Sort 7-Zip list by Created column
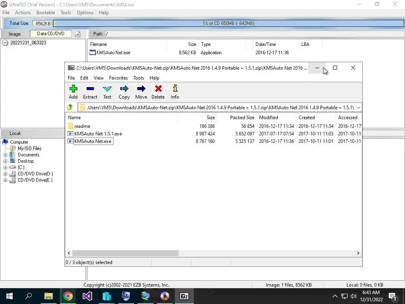Viewport: 405px width, 304px height. point(316,117)
